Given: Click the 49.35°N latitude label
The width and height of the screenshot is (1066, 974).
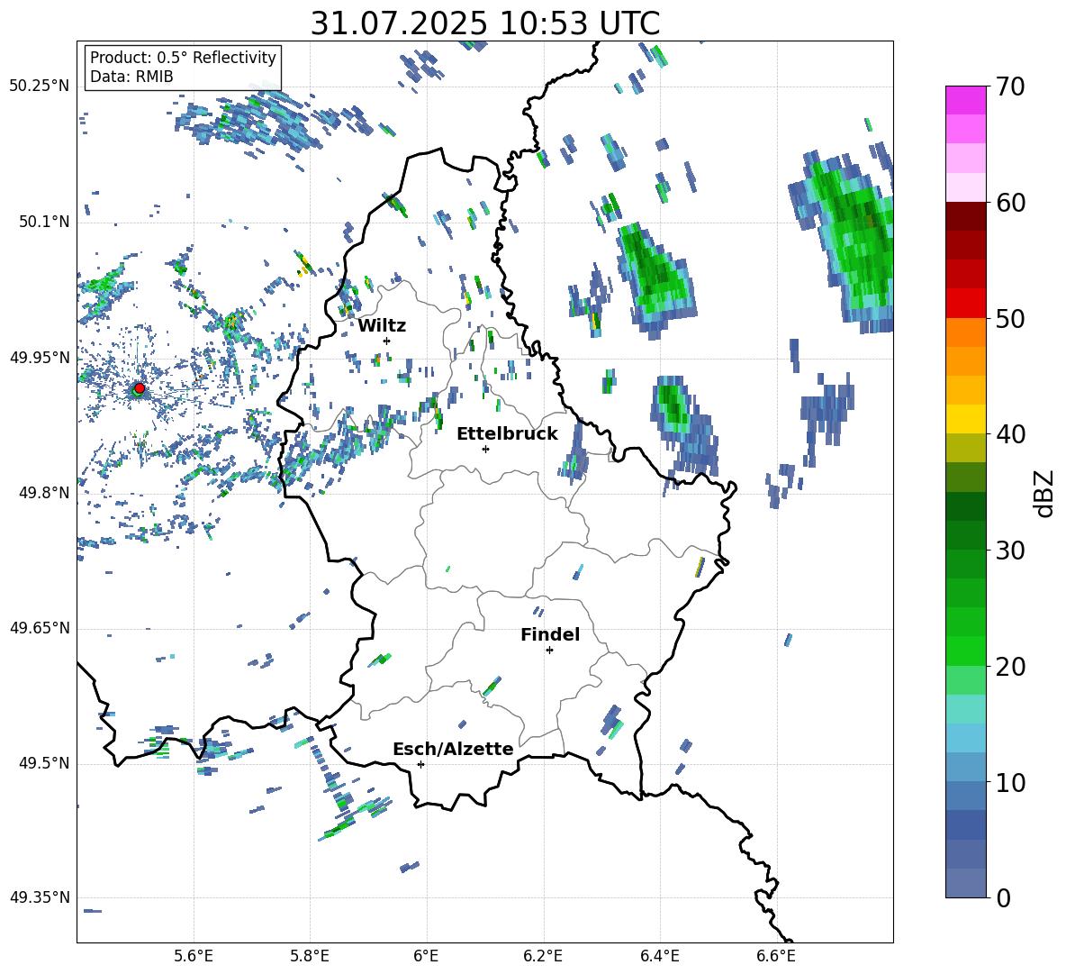Looking at the screenshot, I should pyautogui.click(x=40, y=897).
